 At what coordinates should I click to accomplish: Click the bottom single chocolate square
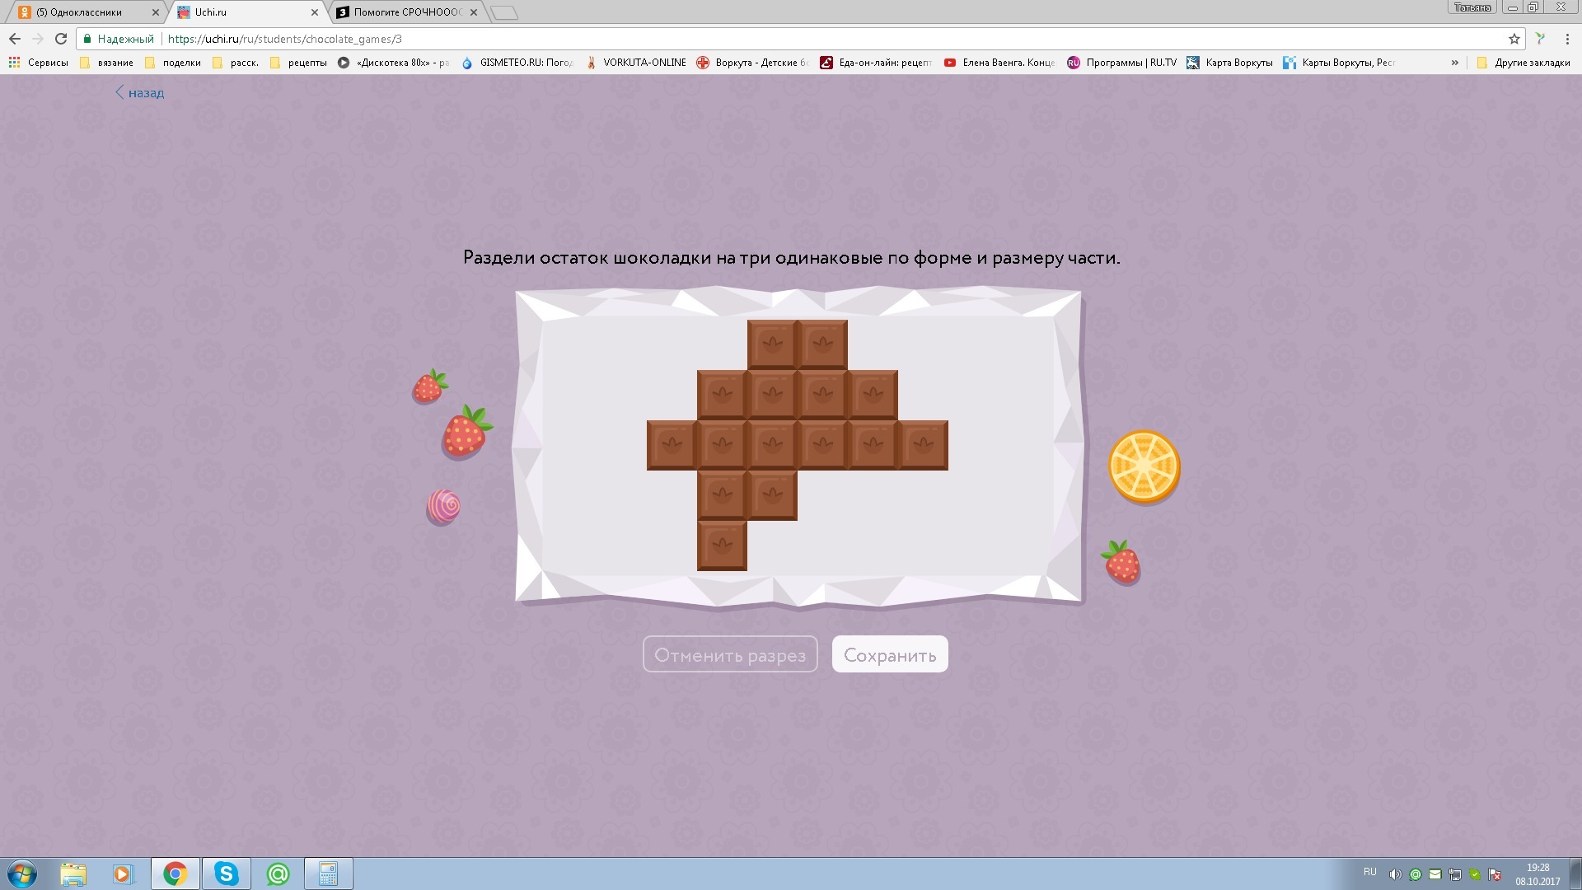tap(722, 546)
